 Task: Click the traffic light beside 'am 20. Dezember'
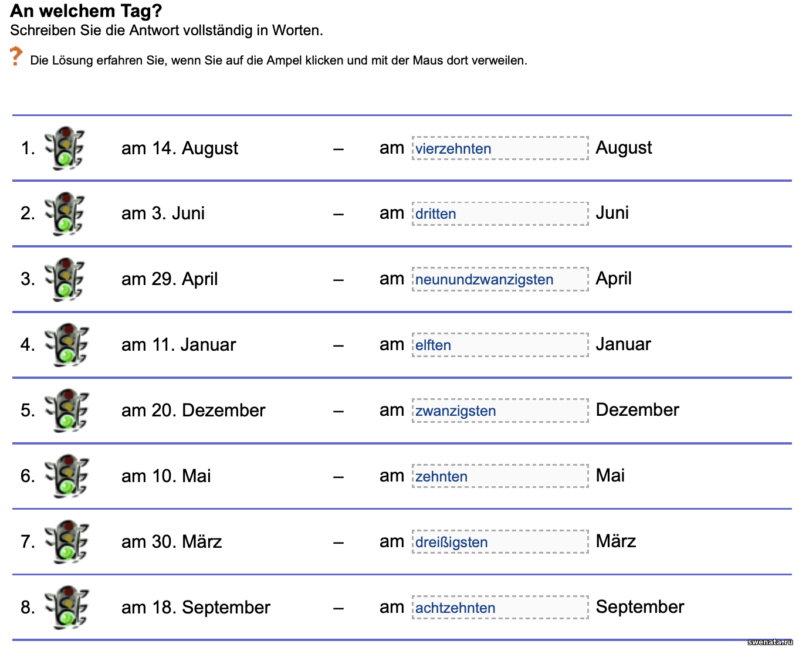pos(66,411)
